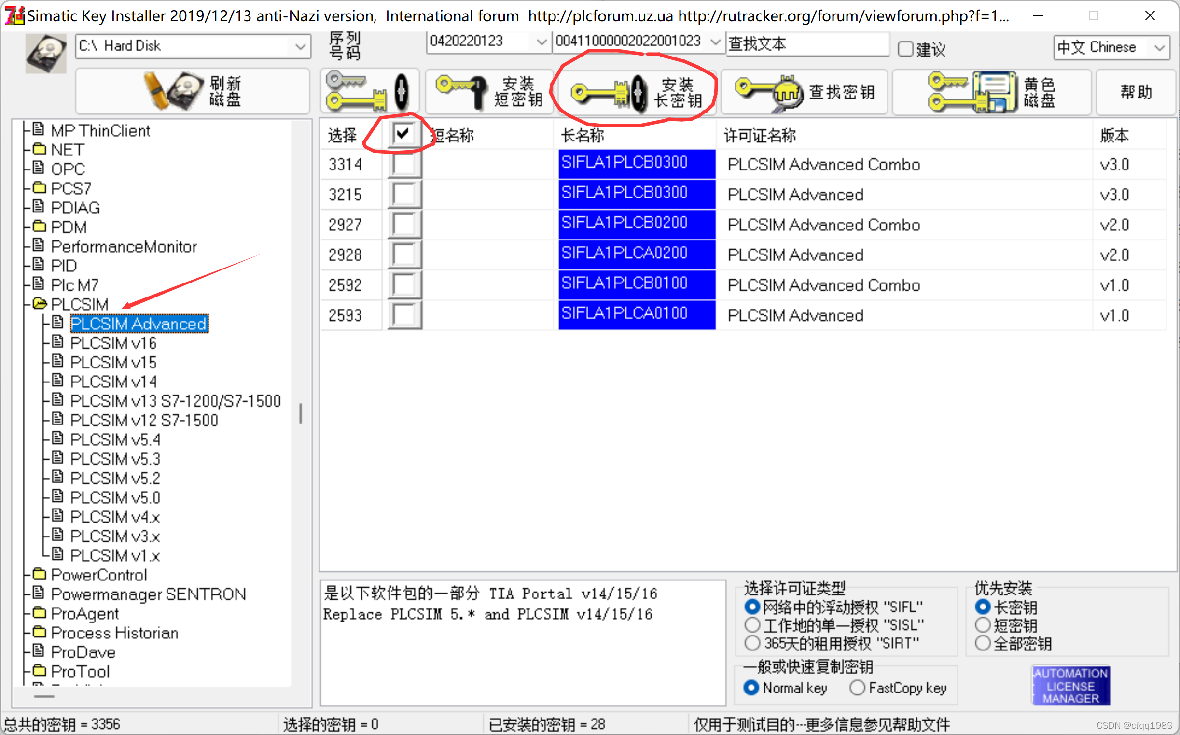Open the C:\ Hard Disk drive dropdown
The image size is (1180, 735).
(x=300, y=47)
